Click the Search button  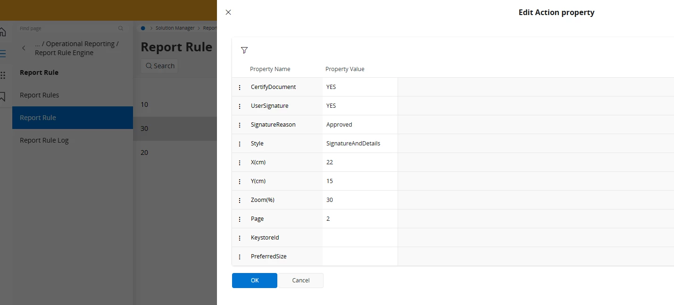[x=160, y=66]
